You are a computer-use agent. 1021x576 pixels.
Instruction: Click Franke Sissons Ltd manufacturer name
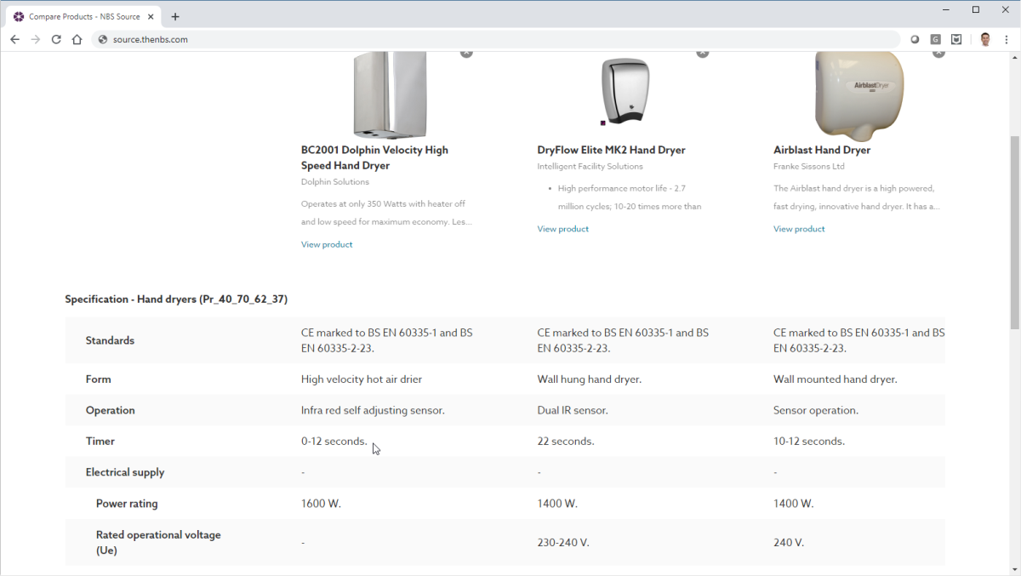809,167
